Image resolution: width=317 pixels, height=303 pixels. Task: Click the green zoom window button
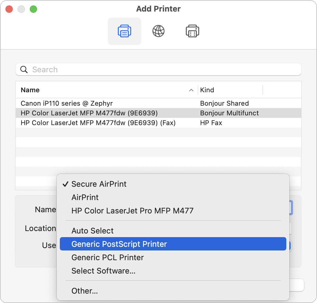(x=33, y=9)
